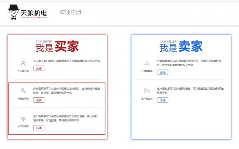Click the 我是买家 red heading

[x=57, y=46]
